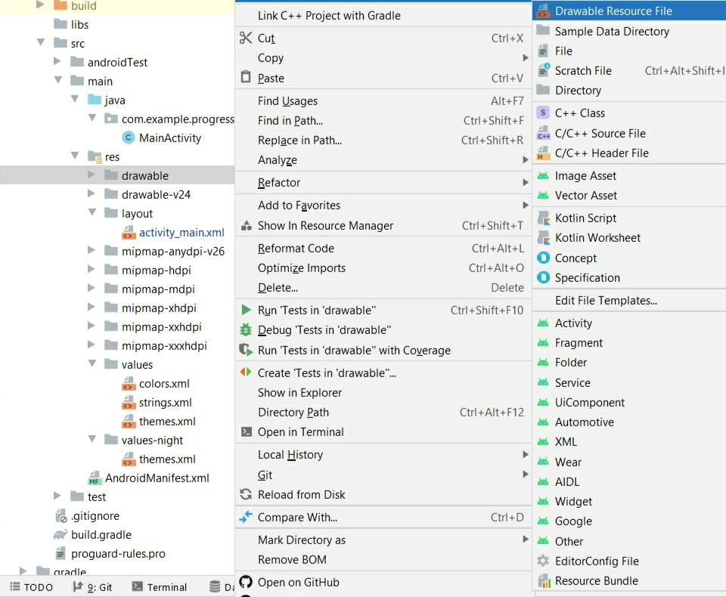The width and height of the screenshot is (726, 597).
Task: Open the Refactor submenu
Action: coord(384,182)
